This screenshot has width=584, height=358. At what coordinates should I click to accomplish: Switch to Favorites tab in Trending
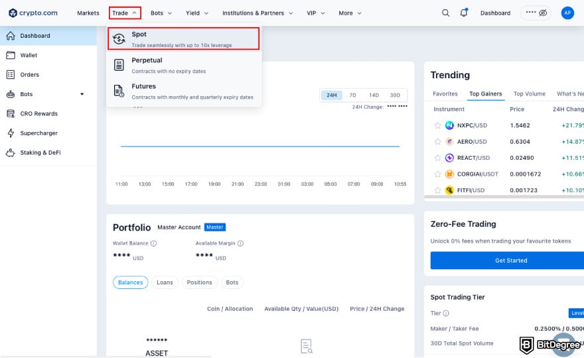click(x=445, y=93)
